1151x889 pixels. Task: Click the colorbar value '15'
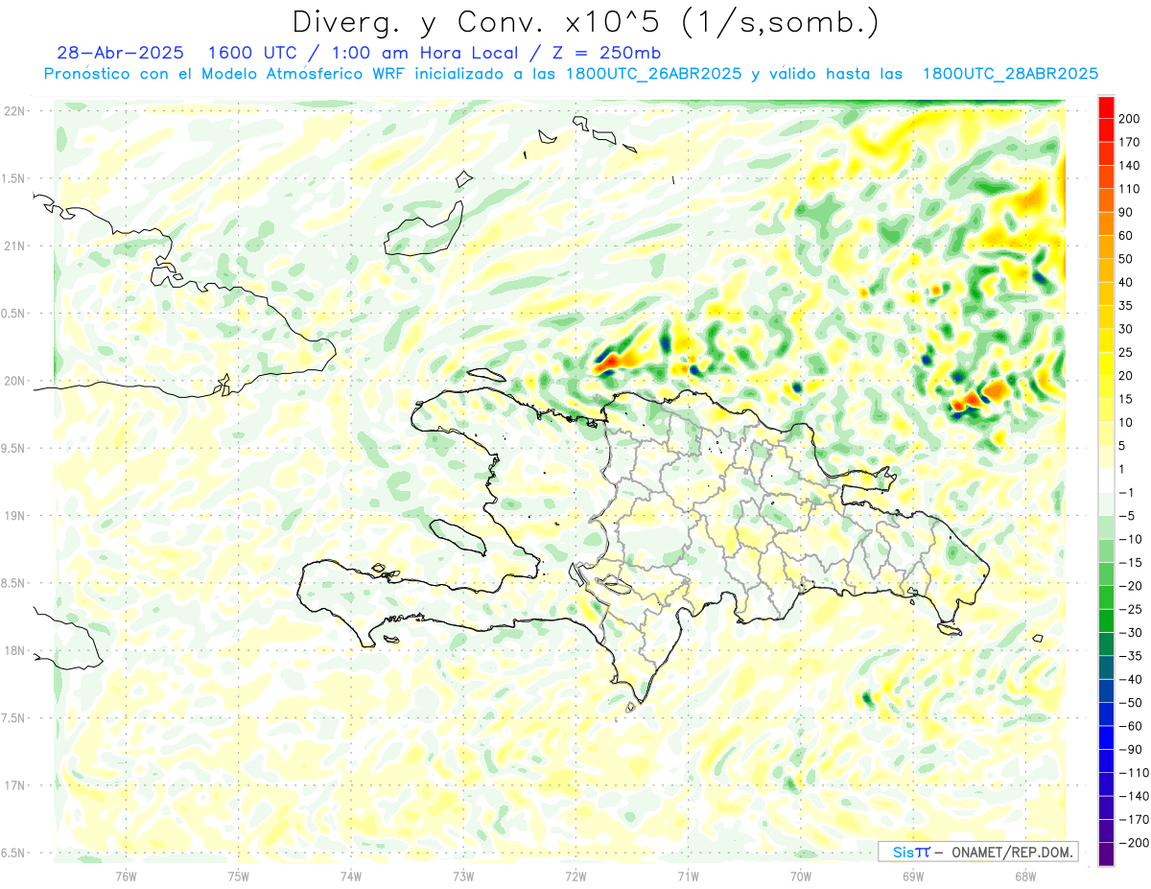[x=1126, y=399]
